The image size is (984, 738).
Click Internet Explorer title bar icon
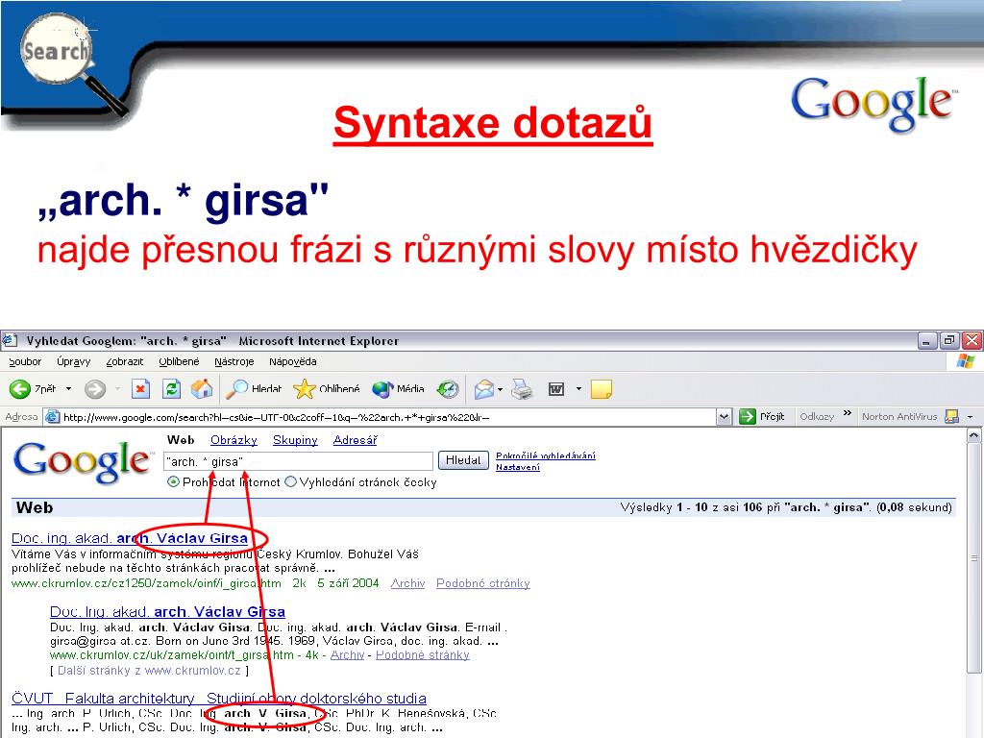10,341
